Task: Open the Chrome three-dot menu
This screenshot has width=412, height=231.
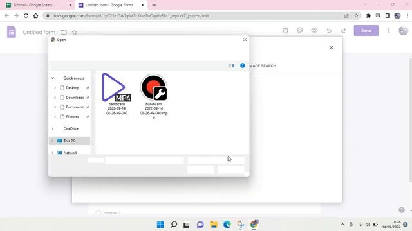Action: point(407,16)
